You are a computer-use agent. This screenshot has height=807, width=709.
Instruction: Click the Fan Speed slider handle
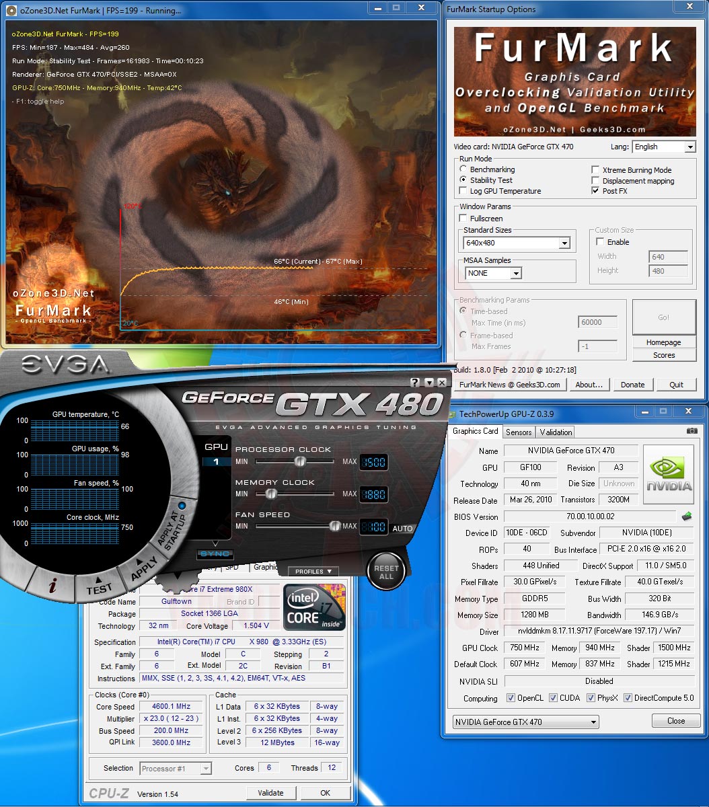[334, 526]
